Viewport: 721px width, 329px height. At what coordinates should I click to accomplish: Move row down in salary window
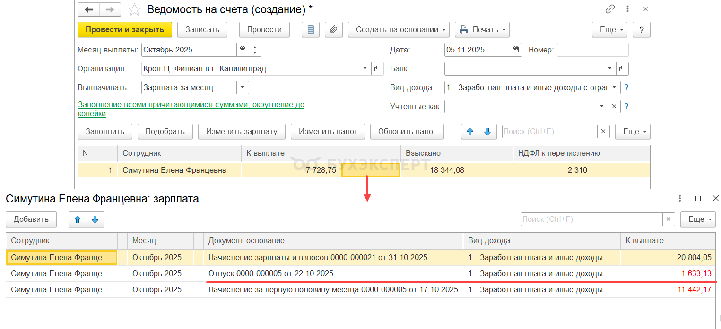tap(95, 219)
